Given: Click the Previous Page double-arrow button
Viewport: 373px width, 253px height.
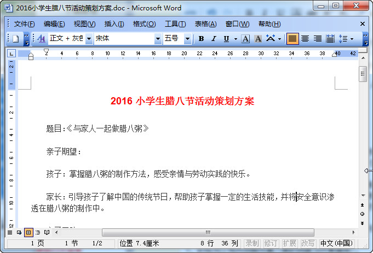Looking at the screenshot, I should 362,205.
